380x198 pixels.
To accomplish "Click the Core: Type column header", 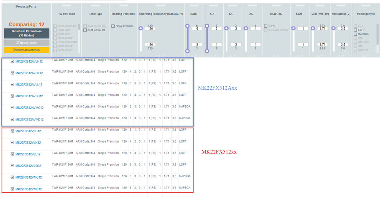I will click(x=95, y=14).
